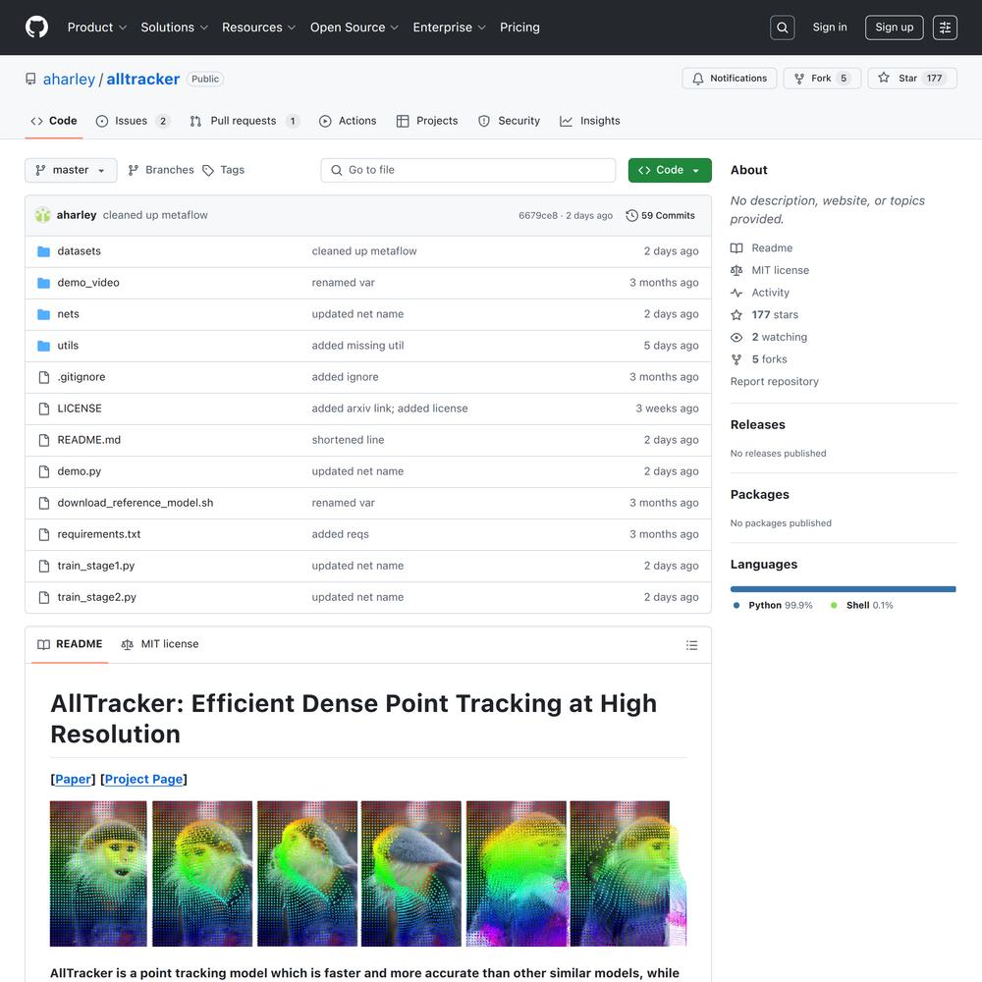Click the Fork icon button
This screenshot has height=982, width=982.
(822, 79)
